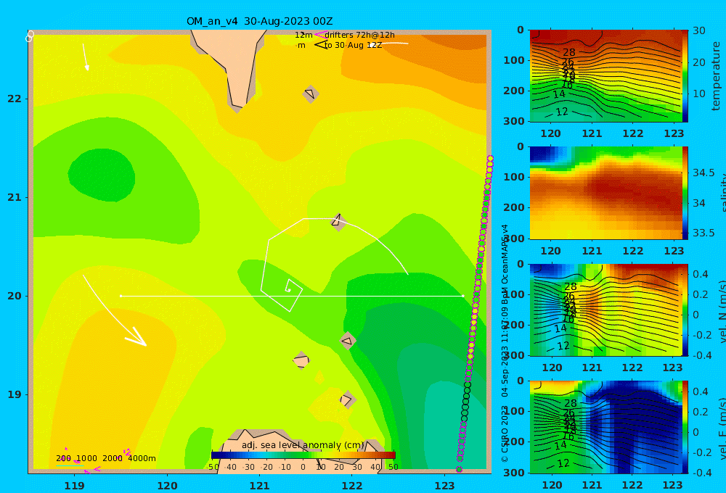Click the '4000m' depth contour legend label
726x493 pixels.
pos(142,458)
